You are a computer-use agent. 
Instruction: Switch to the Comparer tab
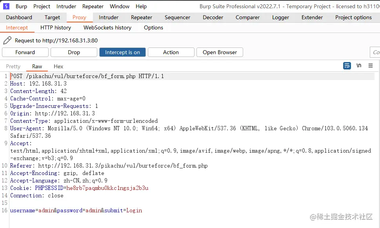point(247,18)
